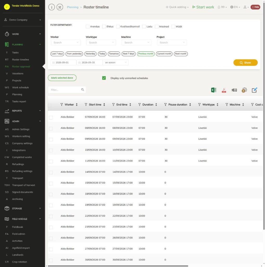The height and width of the screenshot is (267, 265).
Task: Select the Last 7 days range button
Action: (57, 54)
